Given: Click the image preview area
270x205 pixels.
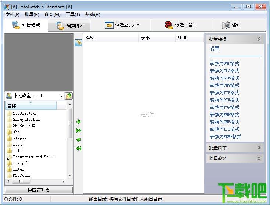Looking at the screenshot, I should [39, 62].
